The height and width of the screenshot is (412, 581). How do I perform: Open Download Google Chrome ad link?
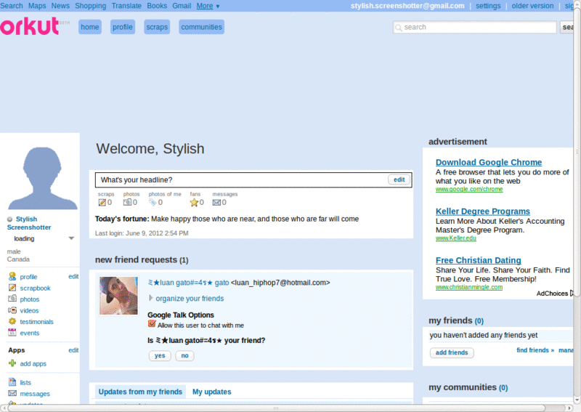489,163
